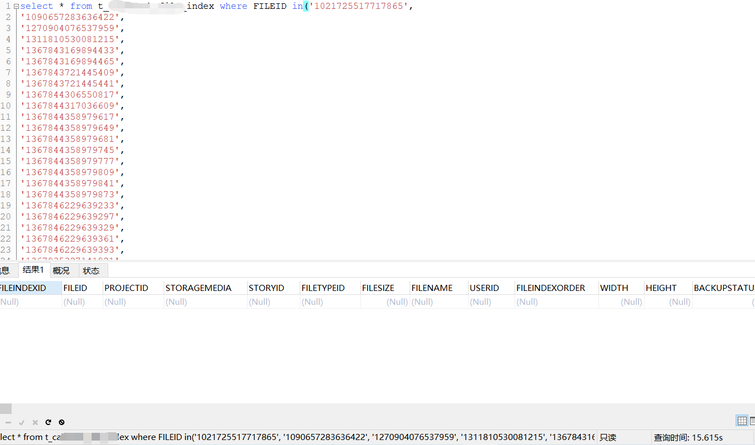The height and width of the screenshot is (445, 755).
Task: Collapse the SQL statement fold marker
Action: 16,6
